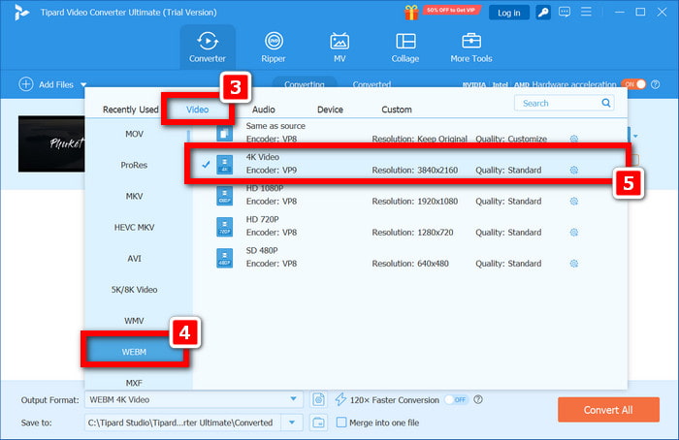Click the HD 1080P format icon
The width and height of the screenshot is (679, 440).
click(224, 196)
